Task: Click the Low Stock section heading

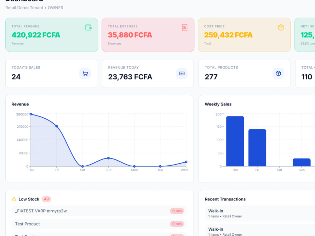Action: coord(29,199)
